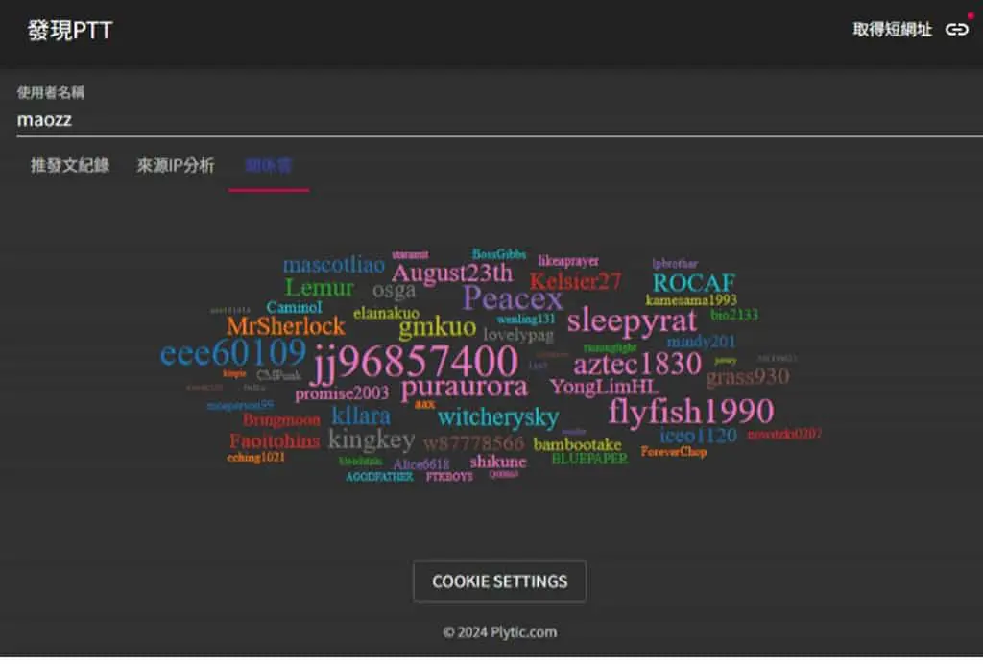Image resolution: width=983 pixels, height=664 pixels.
Task: Switch to the 來源IP分析 tab
Action: [176, 165]
